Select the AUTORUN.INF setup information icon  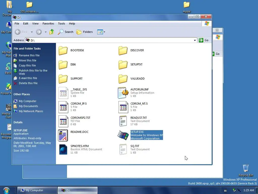123,93
